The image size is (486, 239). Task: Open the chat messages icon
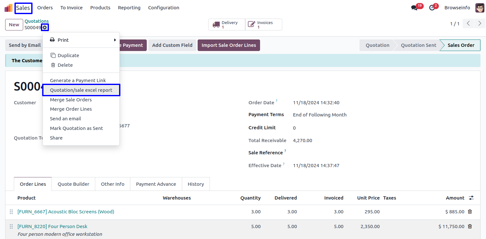(414, 8)
